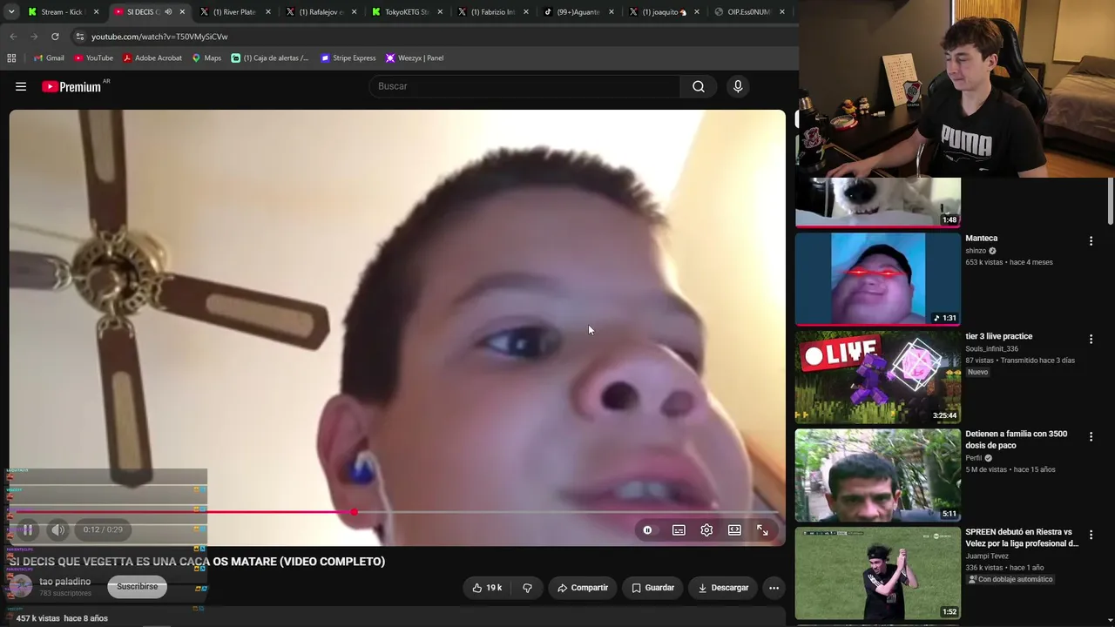Screen dimensions: 1115x627
Task: Switch the player to theater mode
Action: point(734,529)
